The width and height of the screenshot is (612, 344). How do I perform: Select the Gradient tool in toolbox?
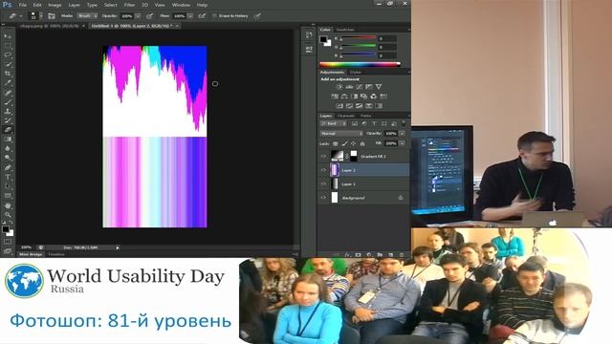point(8,140)
